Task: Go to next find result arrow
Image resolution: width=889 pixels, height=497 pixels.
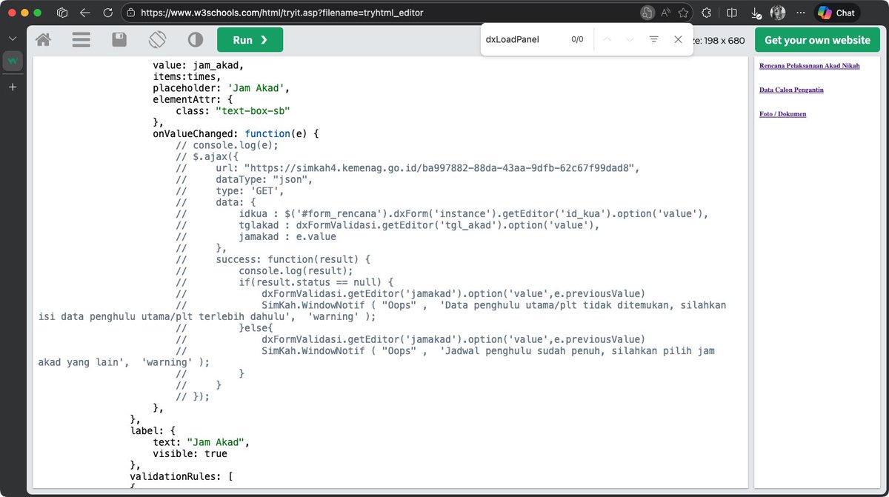Action: tap(630, 39)
